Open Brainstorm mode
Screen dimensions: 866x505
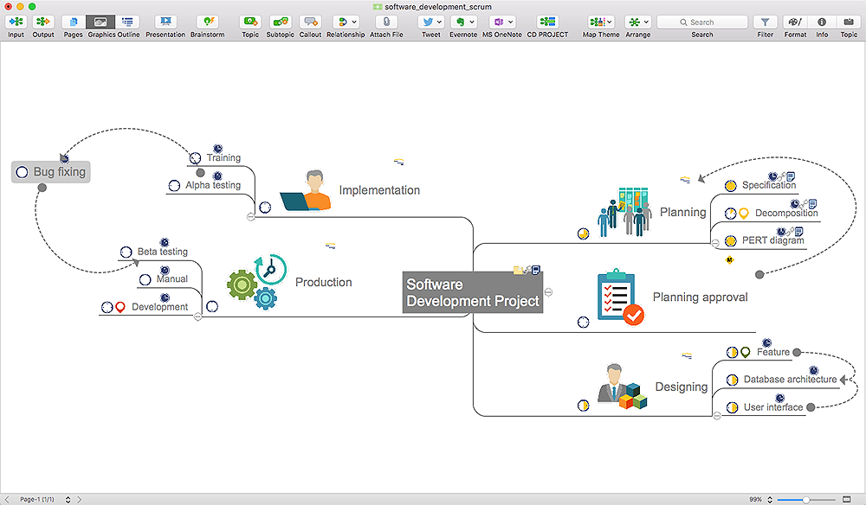tap(208, 22)
